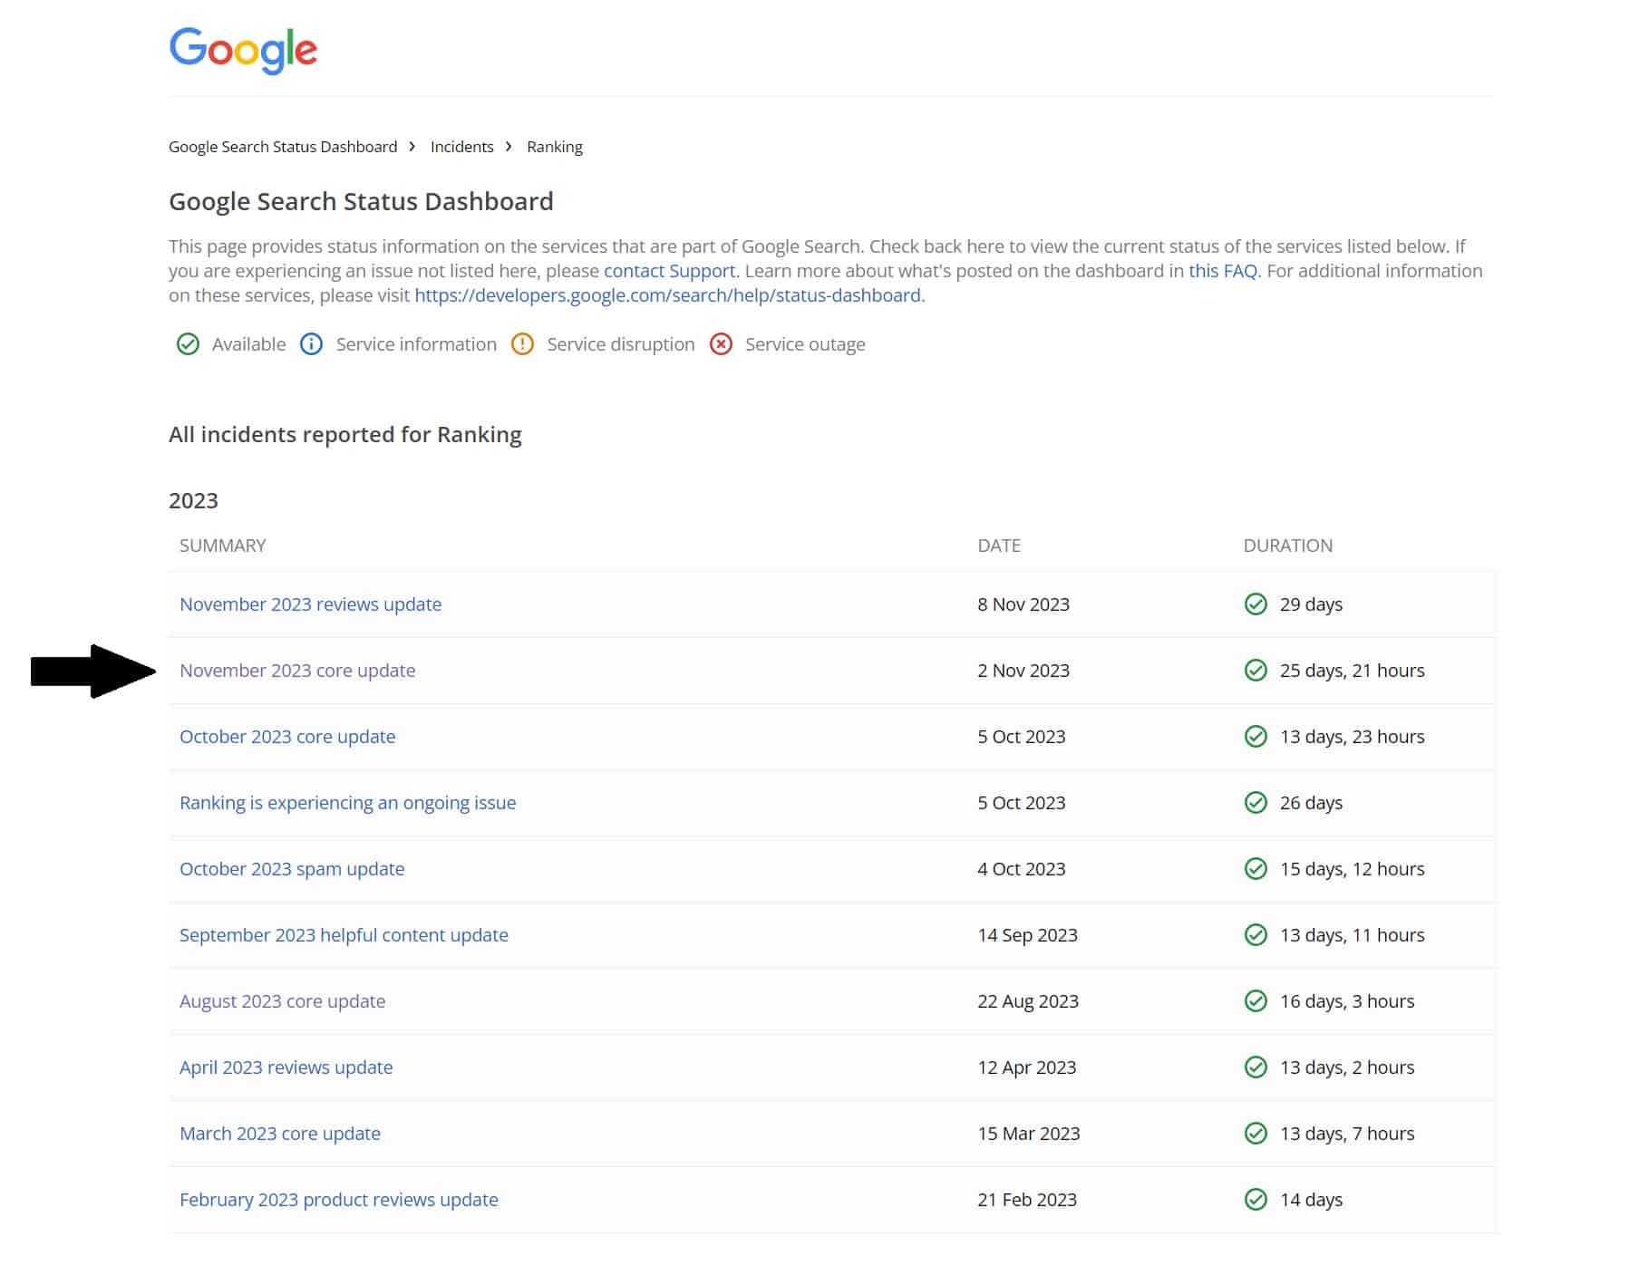Screen dimensions: 1649x1275
Task: Open August 2023 core update incident
Action: pos(283,1001)
